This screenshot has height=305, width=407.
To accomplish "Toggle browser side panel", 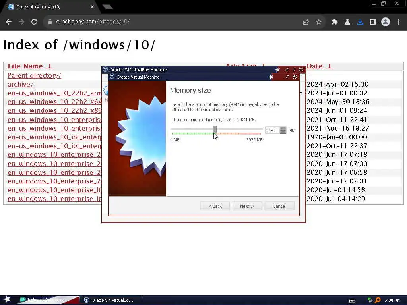I will [373, 22].
